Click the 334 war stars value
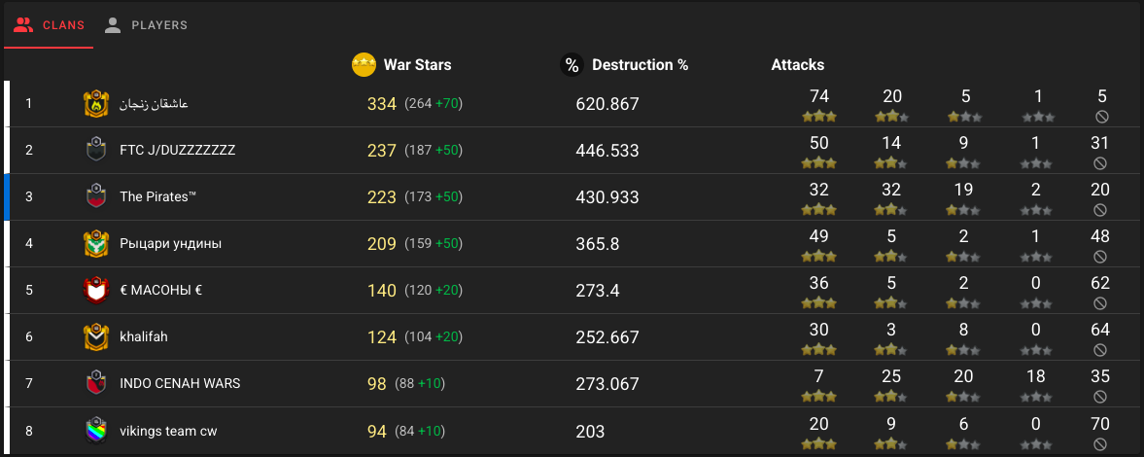 [381, 103]
